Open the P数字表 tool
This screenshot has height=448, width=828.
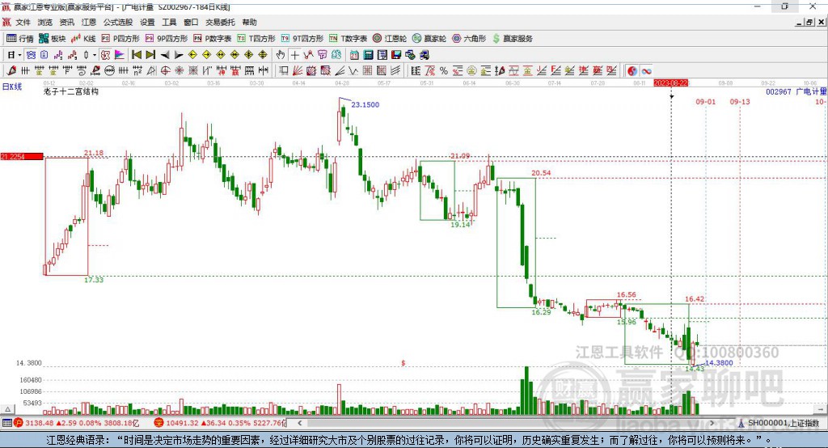click(213, 39)
